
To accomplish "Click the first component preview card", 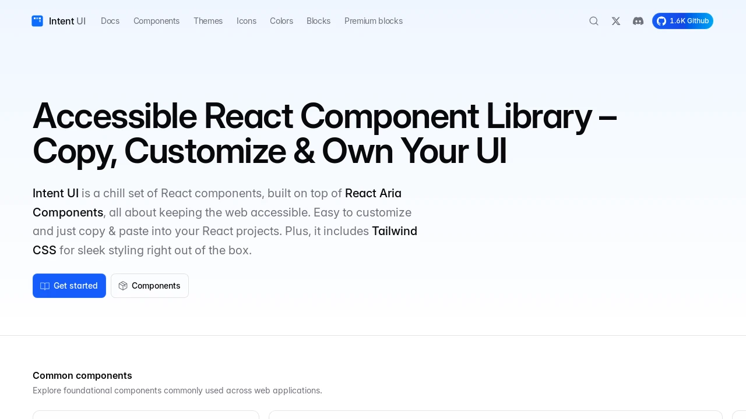I will point(146,414).
